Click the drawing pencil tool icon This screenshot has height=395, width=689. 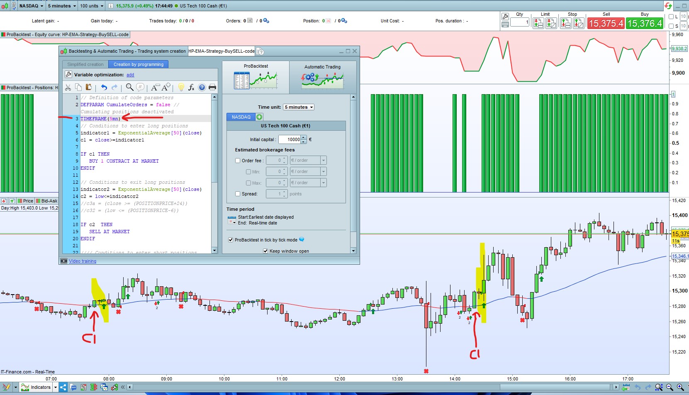(x=7, y=388)
